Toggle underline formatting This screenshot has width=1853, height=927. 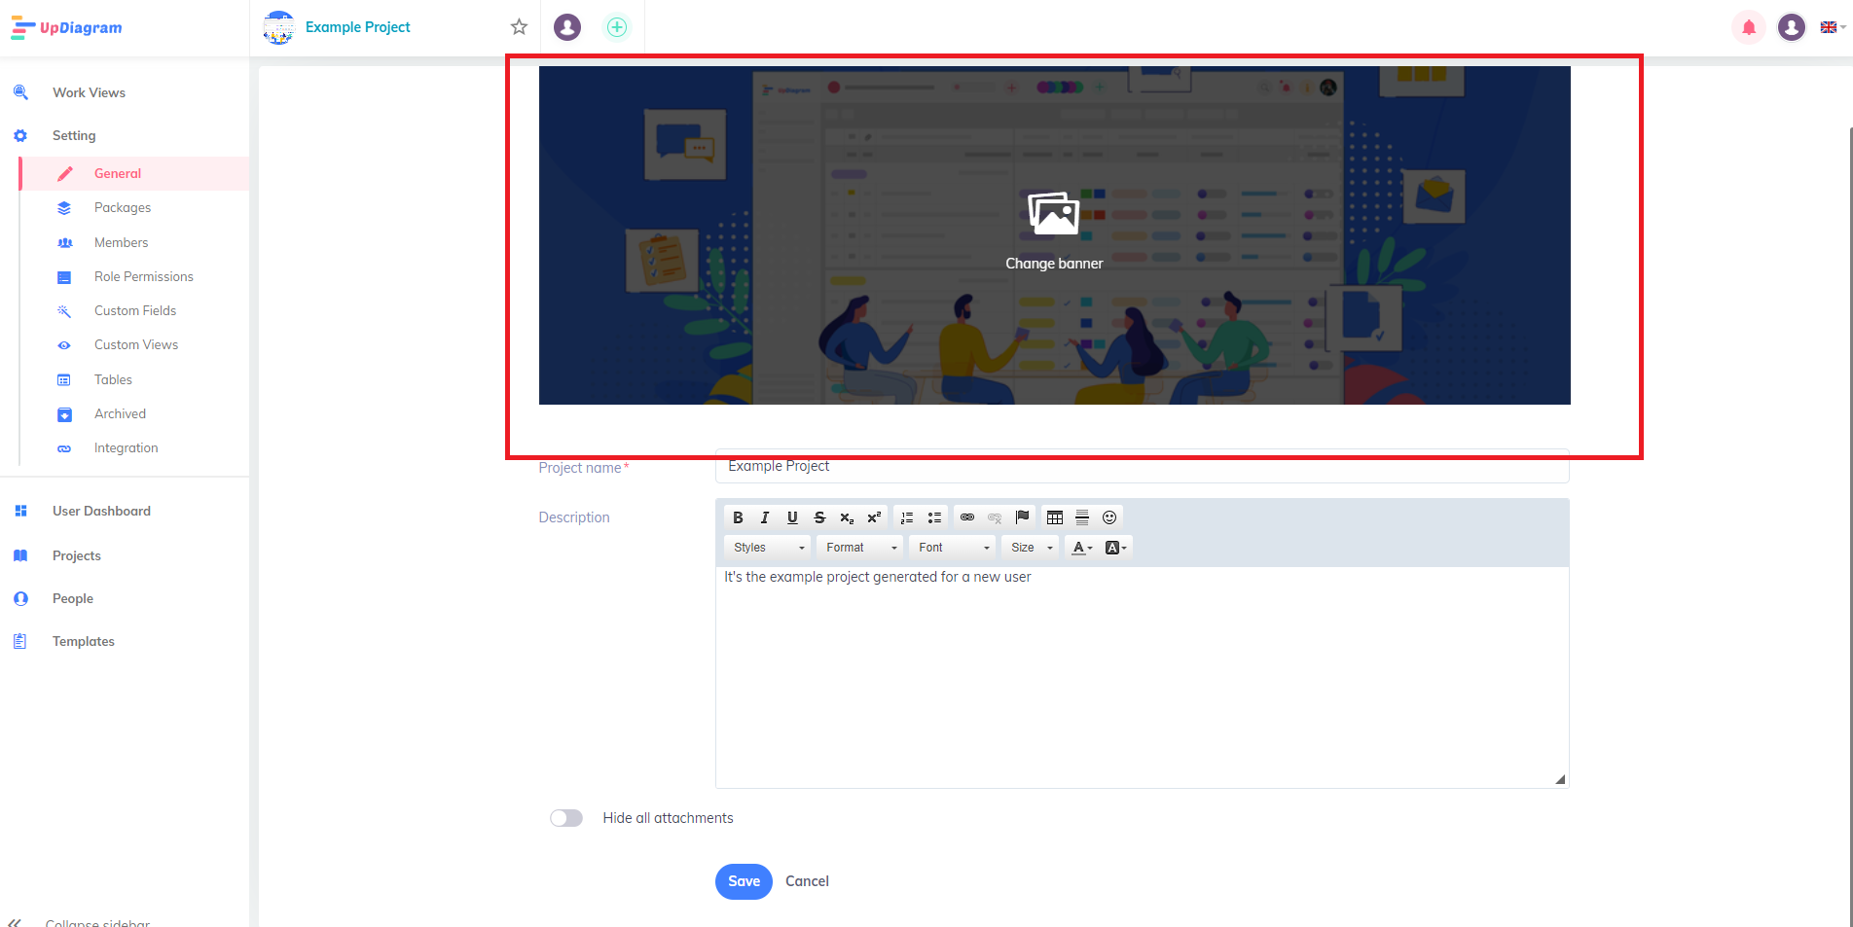(792, 517)
